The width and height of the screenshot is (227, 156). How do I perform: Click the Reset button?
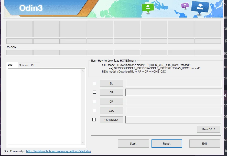167,144
